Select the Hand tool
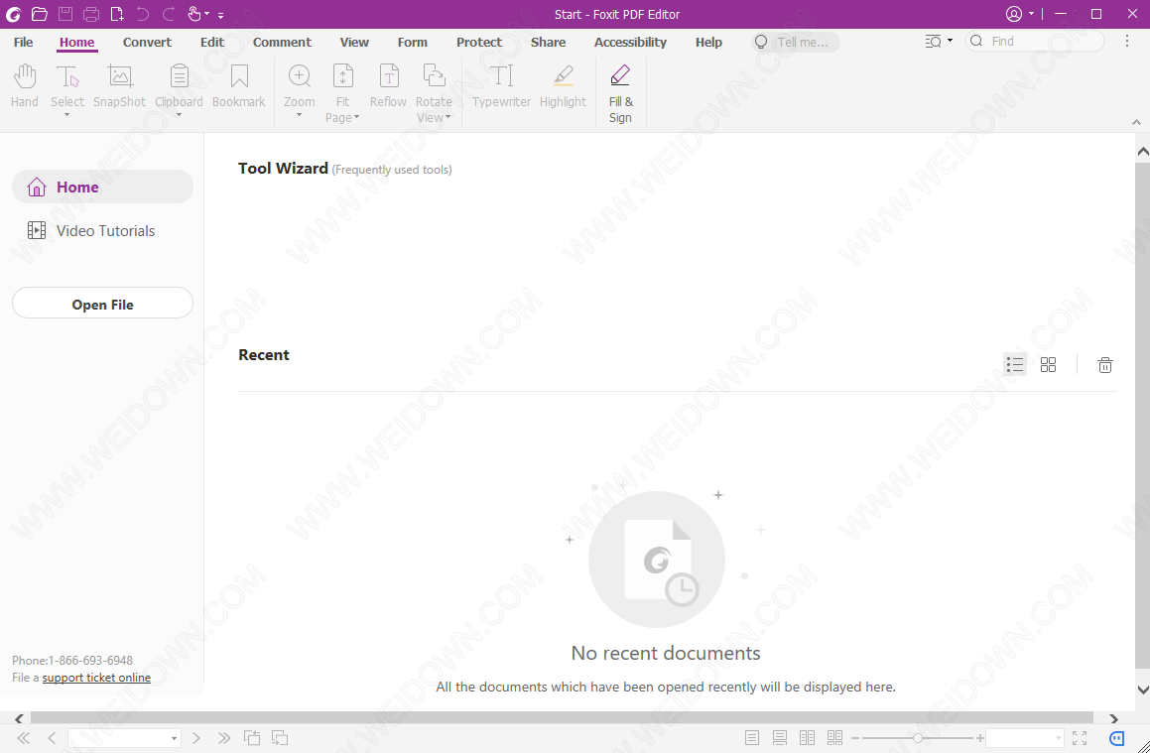 tap(24, 85)
